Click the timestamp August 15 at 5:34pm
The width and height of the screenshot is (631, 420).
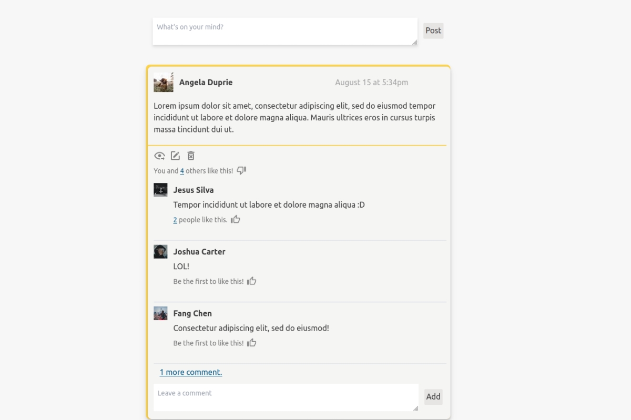point(372,83)
